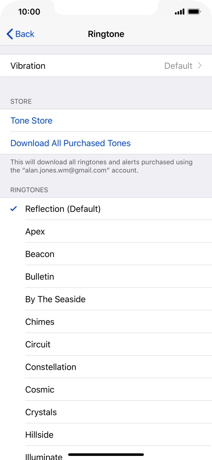Choose Cosmic as the ringtone

click(x=40, y=389)
